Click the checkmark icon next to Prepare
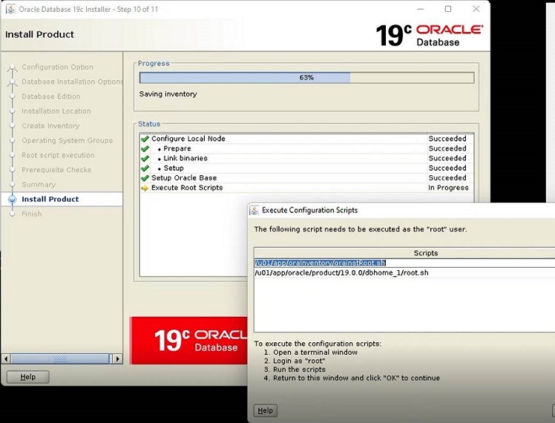 click(x=145, y=148)
